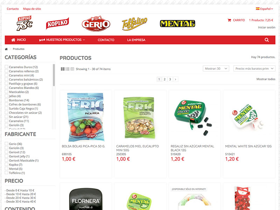Click the Iniciar sesión link
Image resolution: width=280 pixels, height=210 pixels.
tap(266, 27)
